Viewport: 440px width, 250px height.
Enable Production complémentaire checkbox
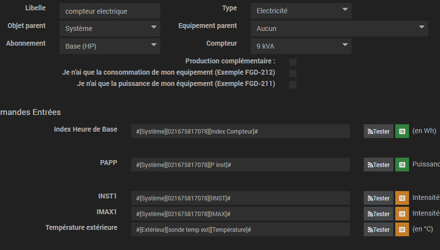293,62
